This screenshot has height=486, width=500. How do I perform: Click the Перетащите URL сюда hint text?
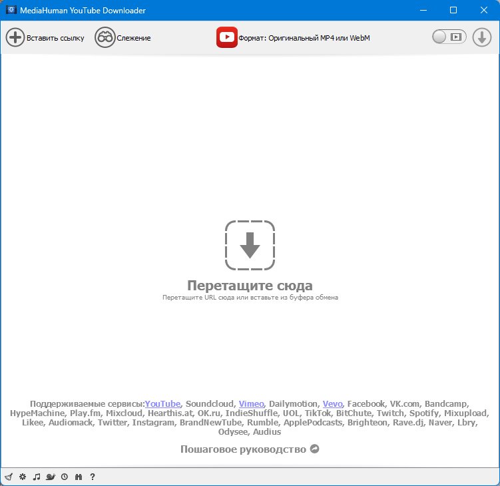(x=250, y=297)
